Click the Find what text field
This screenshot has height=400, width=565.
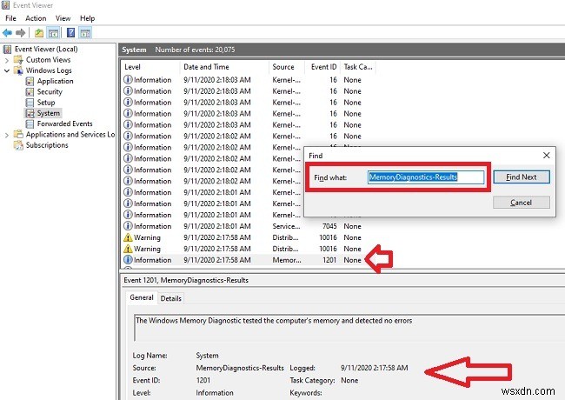pyautogui.click(x=426, y=177)
